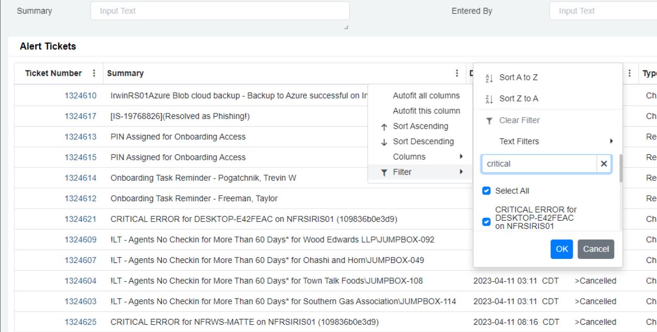657x332 pixels.
Task: Click the filter list vertical scrollbar
Action: click(621, 168)
